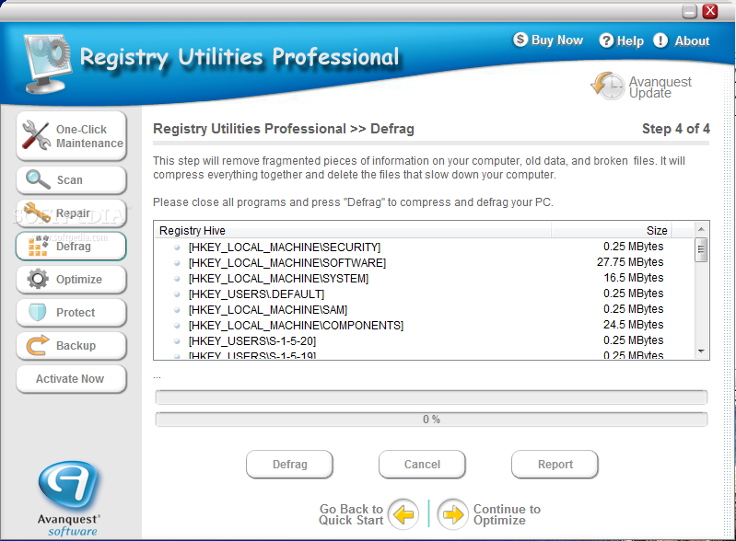Select the HKEY_LOCAL_MACHINE\COMPONENTS row
The image size is (736, 541).
pyautogui.click(x=424, y=325)
